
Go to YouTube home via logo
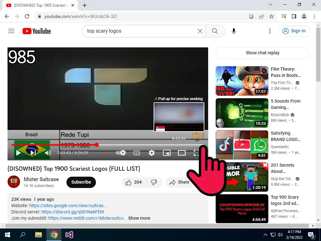coord(37,31)
